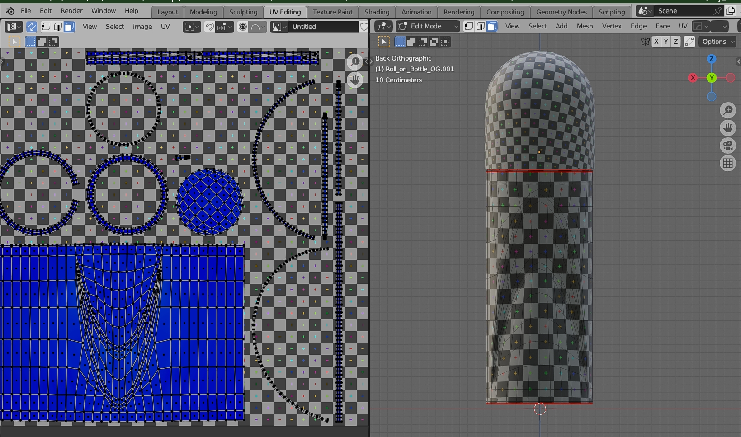Enable face select mode in UV editor
This screenshot has width=741, height=437.
pos(69,27)
